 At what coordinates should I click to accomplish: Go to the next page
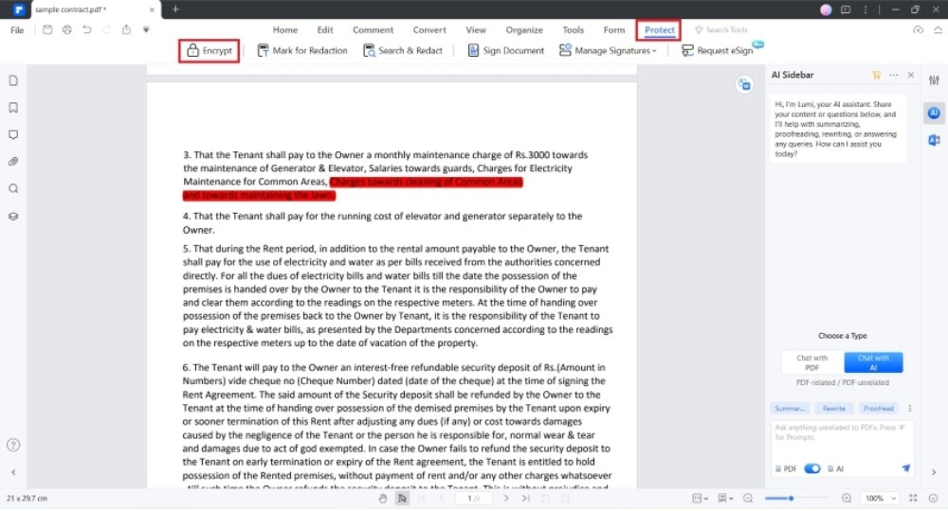click(x=506, y=499)
